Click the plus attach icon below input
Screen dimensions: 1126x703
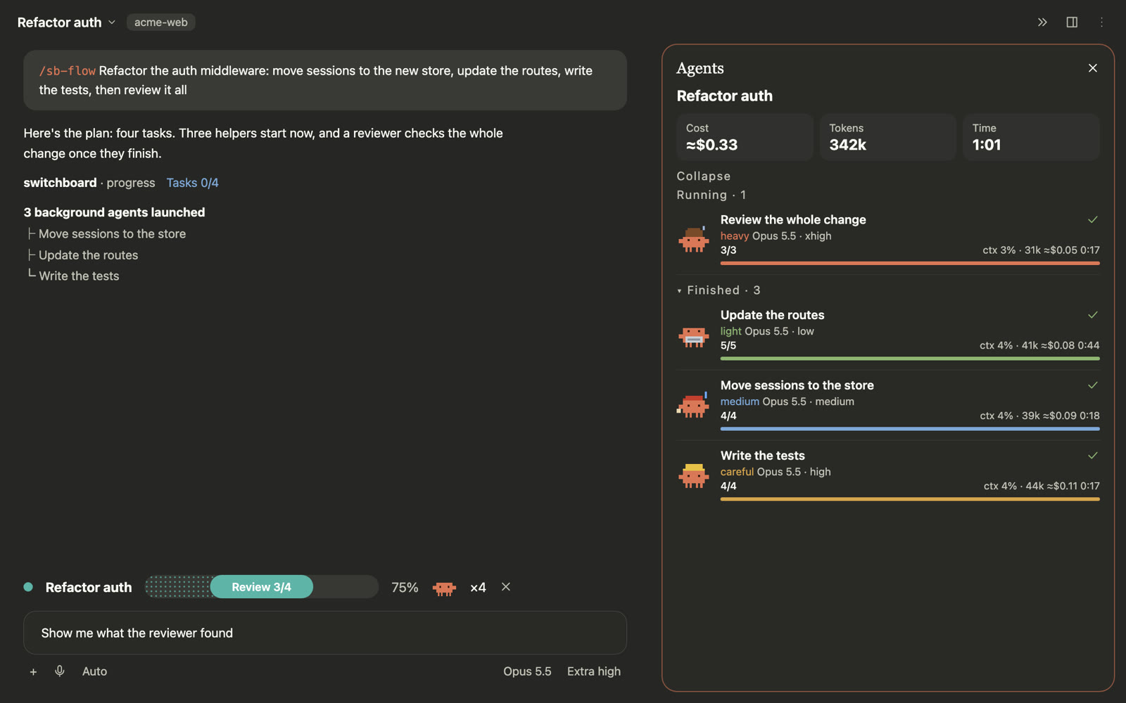click(33, 672)
